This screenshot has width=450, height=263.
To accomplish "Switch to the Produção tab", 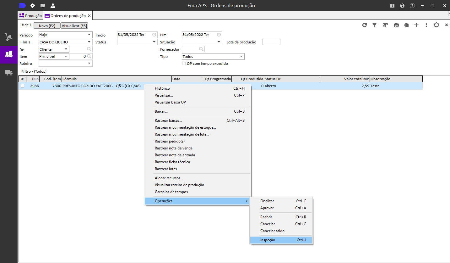I will coord(30,15).
